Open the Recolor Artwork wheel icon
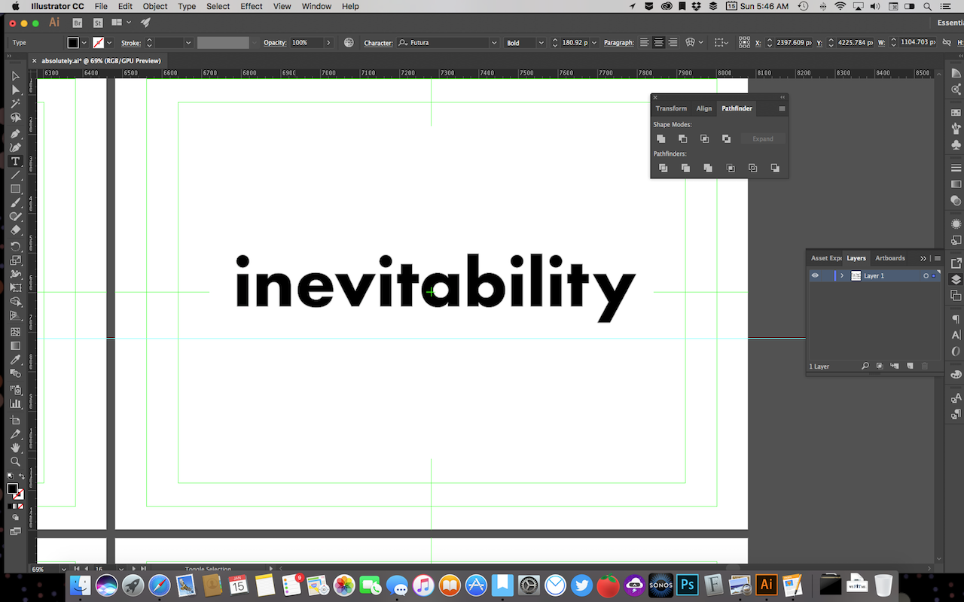964x602 pixels. coord(349,43)
